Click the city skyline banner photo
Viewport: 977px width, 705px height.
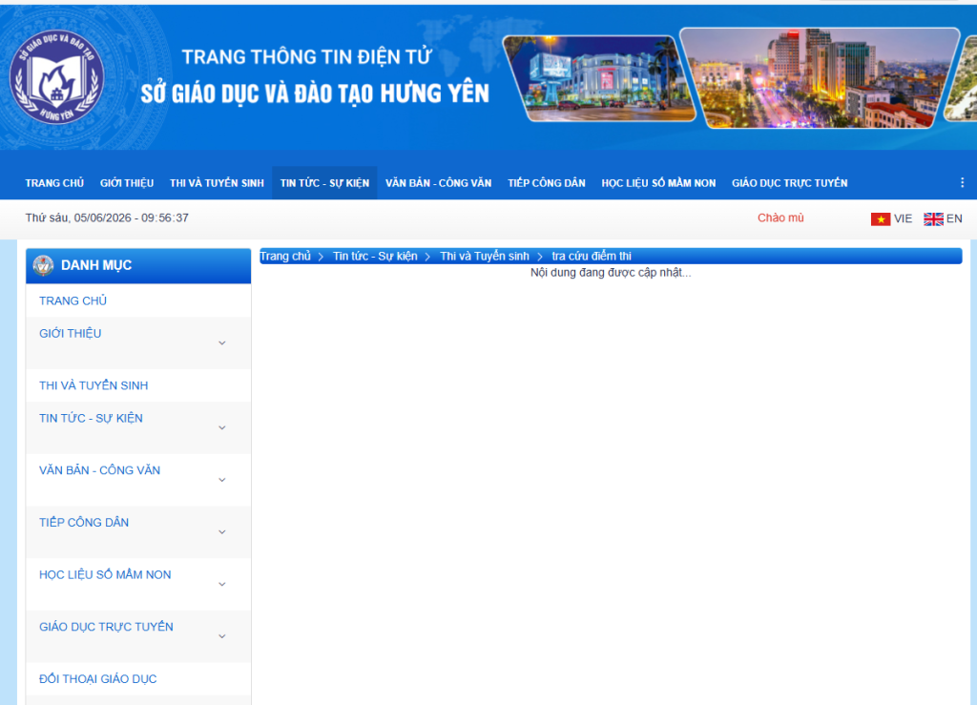click(820, 78)
